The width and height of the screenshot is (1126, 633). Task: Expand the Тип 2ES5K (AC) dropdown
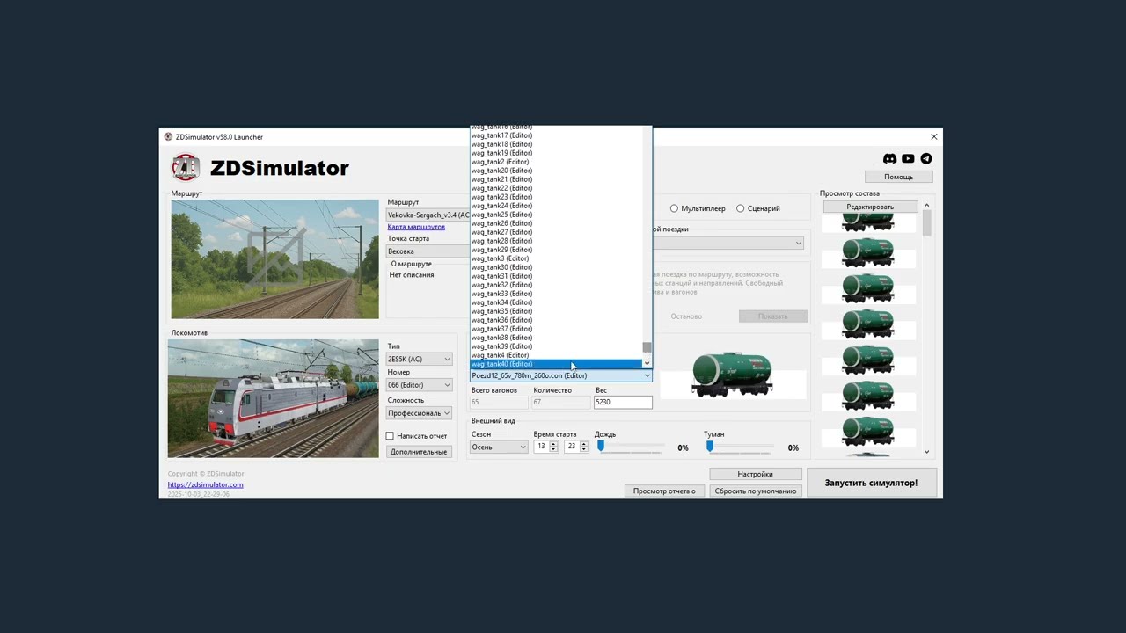point(419,360)
